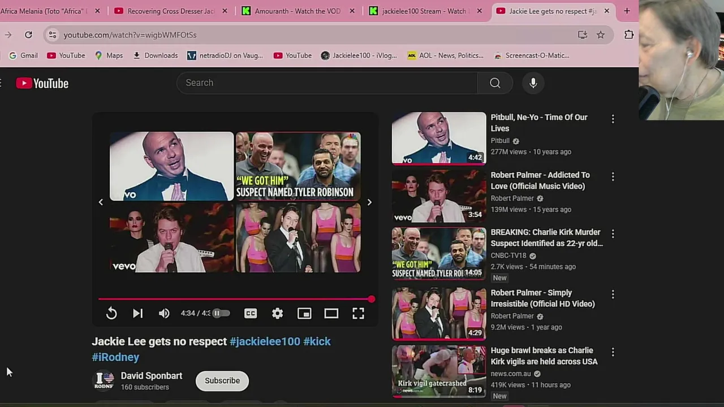Switch to theater mode
The height and width of the screenshot is (407, 724).
[x=331, y=313]
